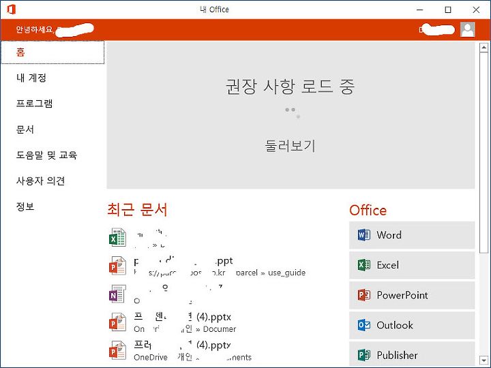Click the Publisher app icon
This screenshot has width=491, height=368.
click(364, 355)
